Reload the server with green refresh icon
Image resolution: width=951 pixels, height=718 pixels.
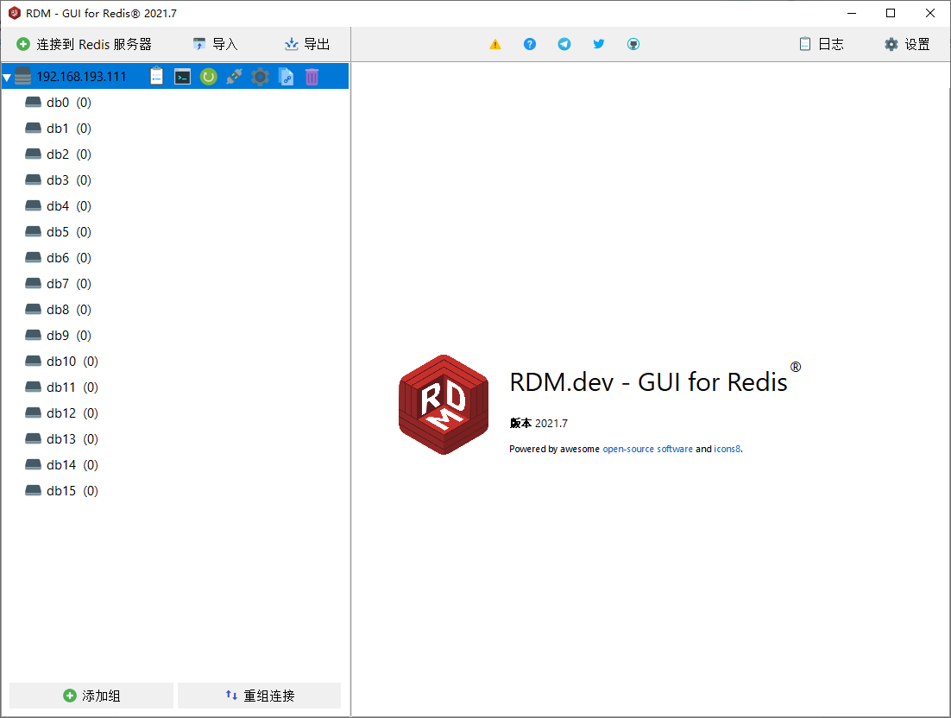(x=209, y=77)
